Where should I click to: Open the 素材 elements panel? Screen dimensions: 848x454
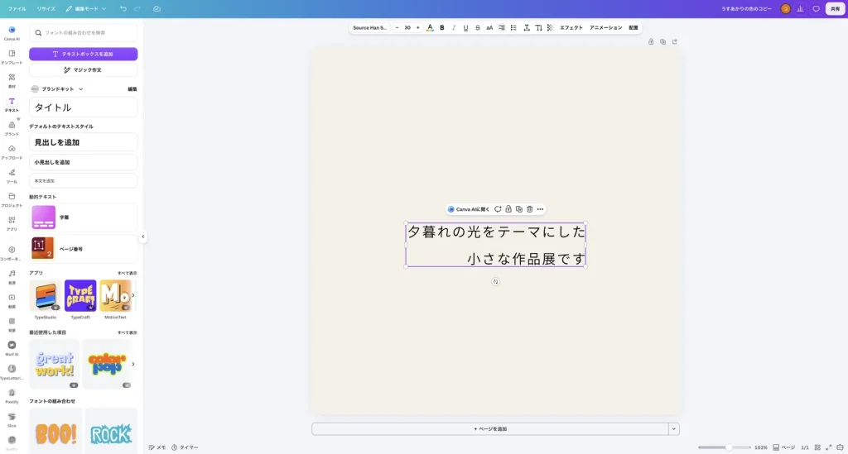click(x=12, y=80)
